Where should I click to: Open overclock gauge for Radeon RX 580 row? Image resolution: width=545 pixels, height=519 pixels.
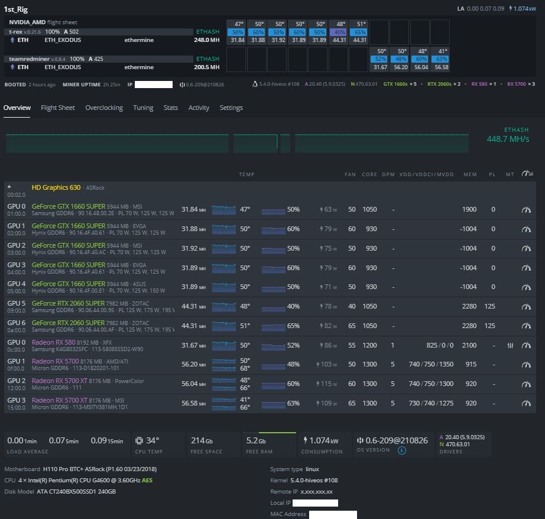pos(527,345)
